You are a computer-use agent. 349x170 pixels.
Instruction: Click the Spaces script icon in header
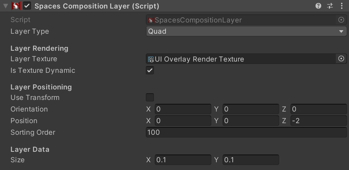pyautogui.click(x=16, y=6)
